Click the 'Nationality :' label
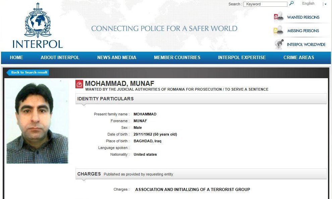The width and height of the screenshot is (332, 199). pyautogui.click(x=120, y=154)
